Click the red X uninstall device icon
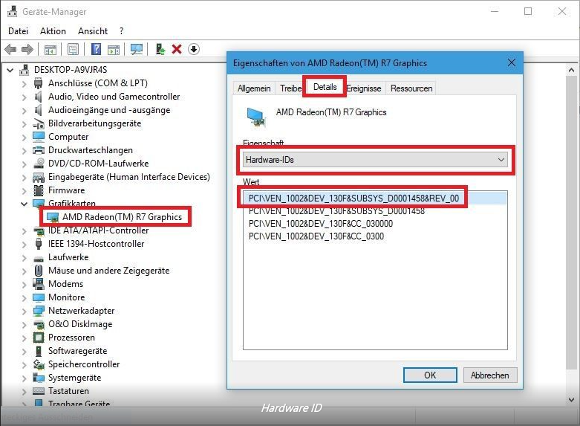 [x=177, y=49]
